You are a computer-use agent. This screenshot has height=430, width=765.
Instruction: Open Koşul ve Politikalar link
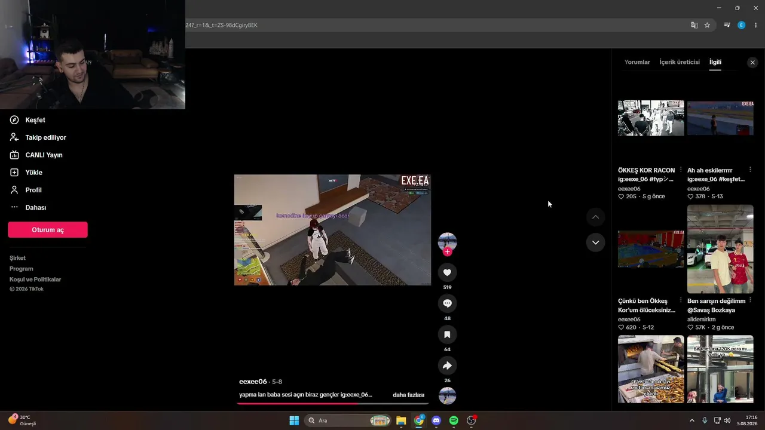coord(35,279)
